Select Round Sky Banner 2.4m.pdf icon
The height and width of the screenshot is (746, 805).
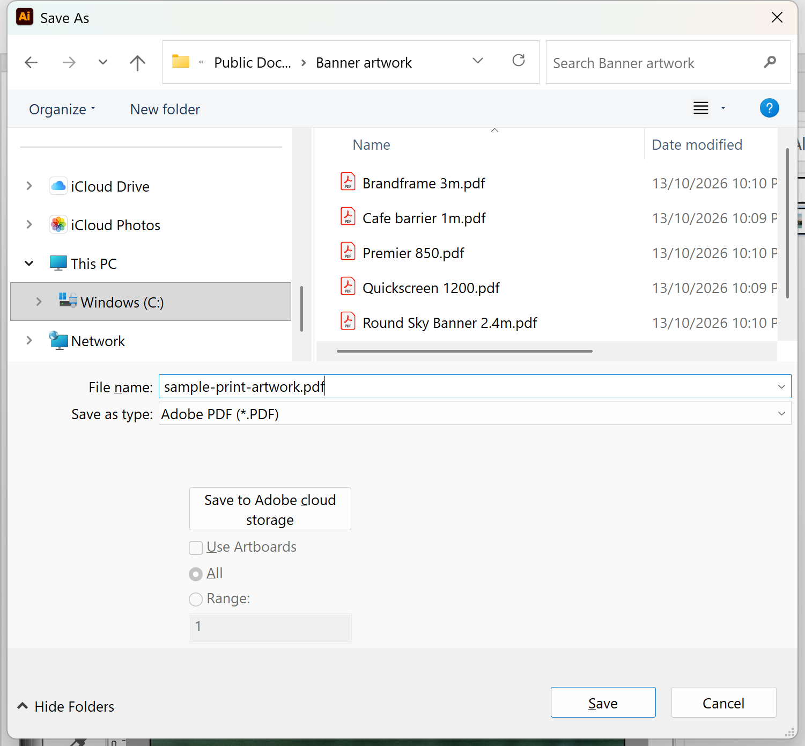click(x=348, y=321)
